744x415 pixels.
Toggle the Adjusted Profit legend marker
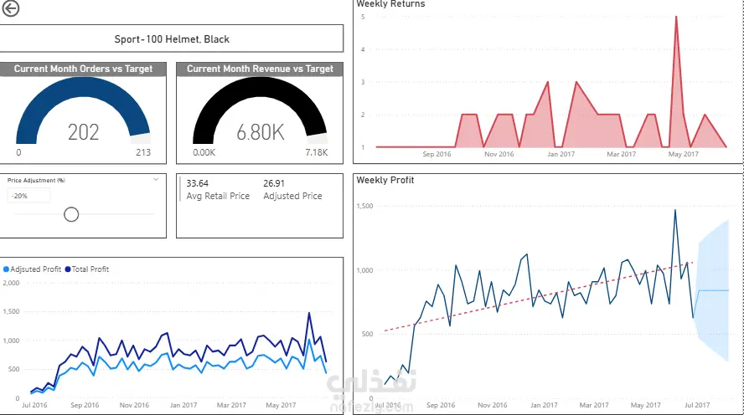pyautogui.click(x=6, y=269)
